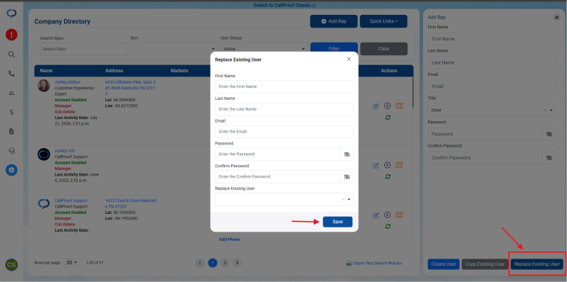
Task: Select the dollar sign icon in sidebar
Action: [11, 112]
